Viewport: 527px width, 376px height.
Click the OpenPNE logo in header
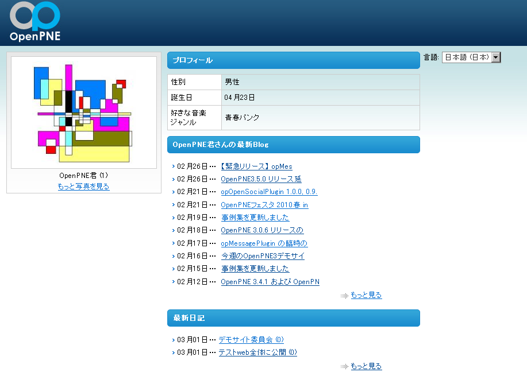[x=35, y=22]
